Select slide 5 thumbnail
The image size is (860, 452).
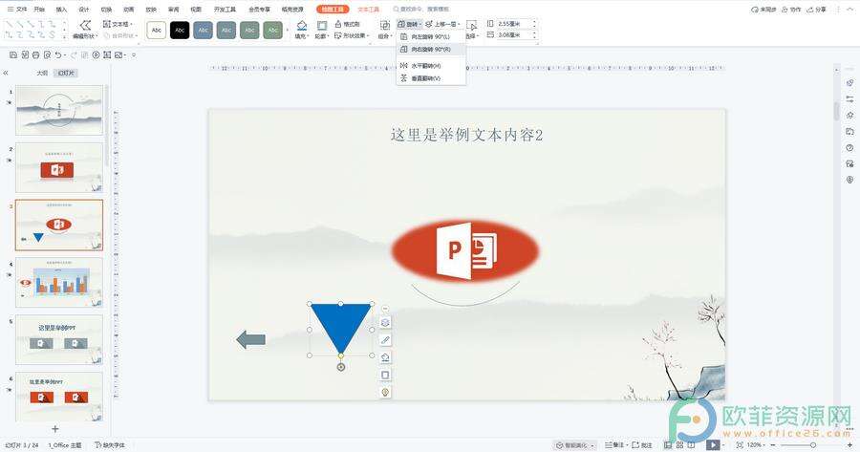(x=59, y=339)
